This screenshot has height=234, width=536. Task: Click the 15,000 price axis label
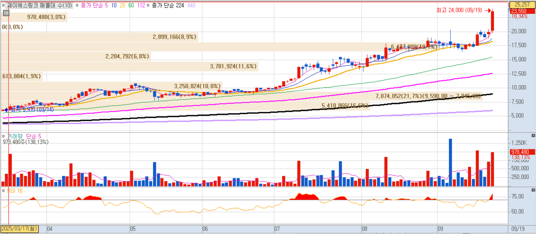(519, 59)
